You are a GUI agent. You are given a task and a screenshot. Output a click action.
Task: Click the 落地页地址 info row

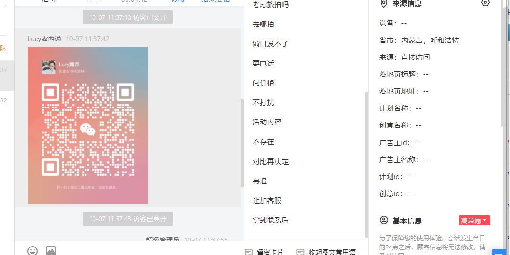click(404, 91)
